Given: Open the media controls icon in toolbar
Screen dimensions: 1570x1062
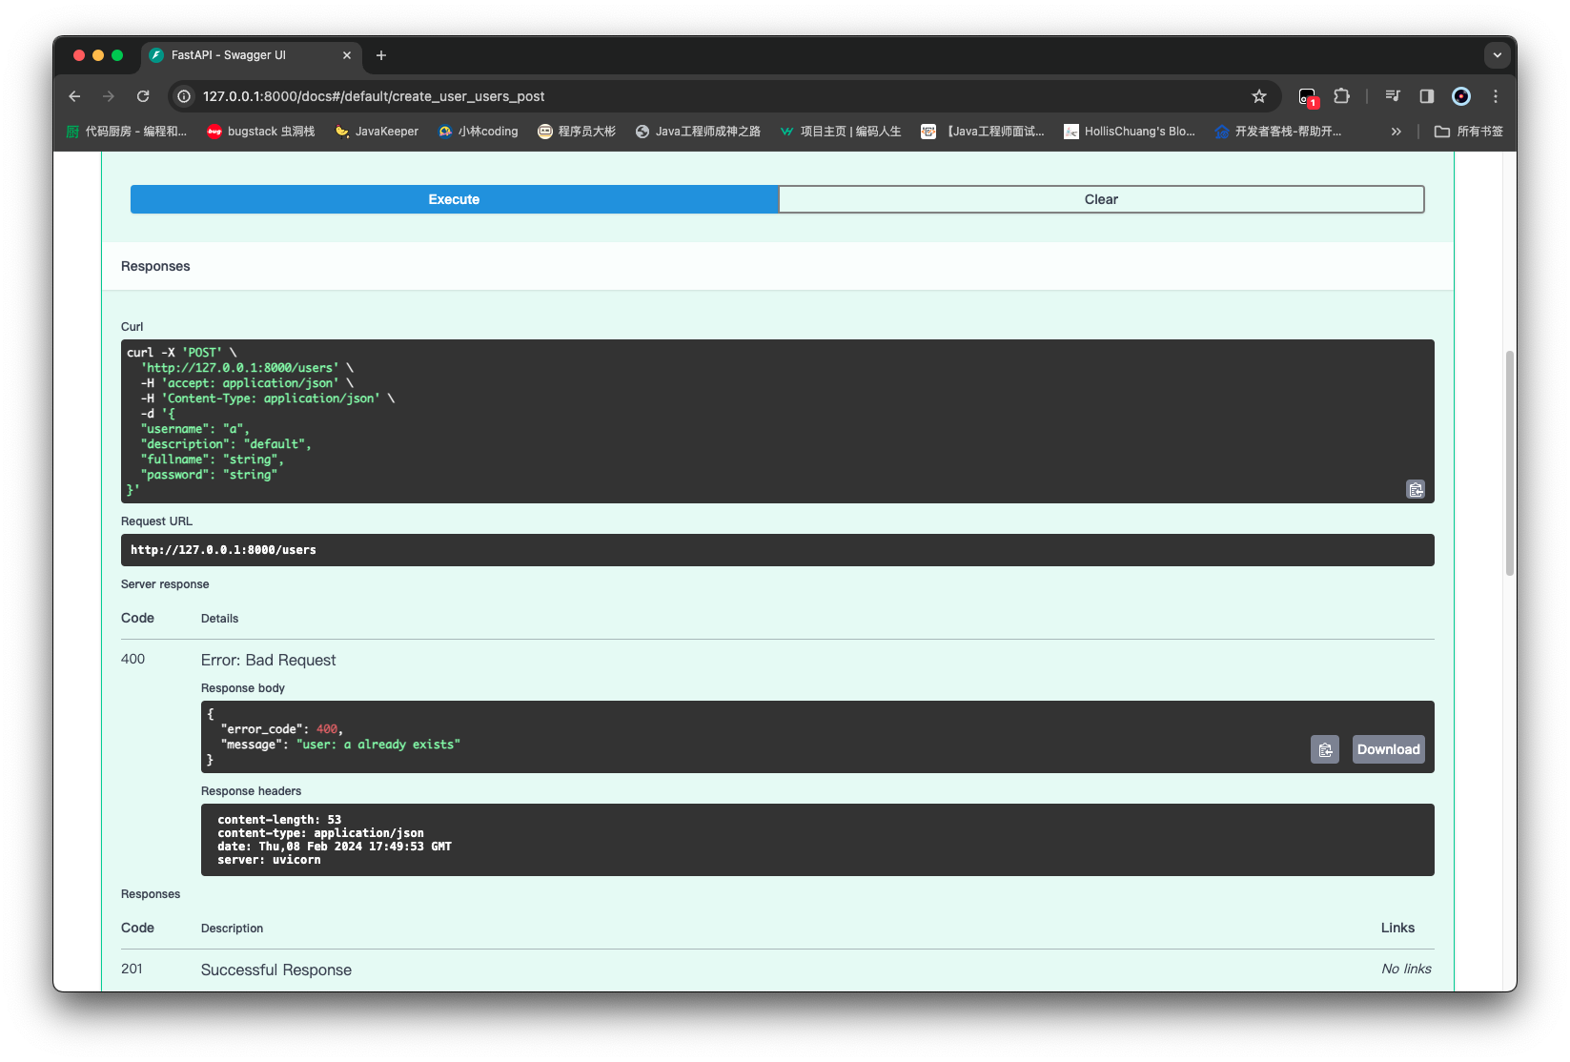Looking at the screenshot, I should click(1393, 96).
